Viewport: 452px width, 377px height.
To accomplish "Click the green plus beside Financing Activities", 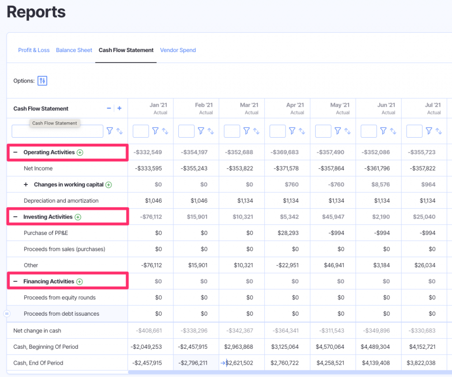I will click(79, 281).
